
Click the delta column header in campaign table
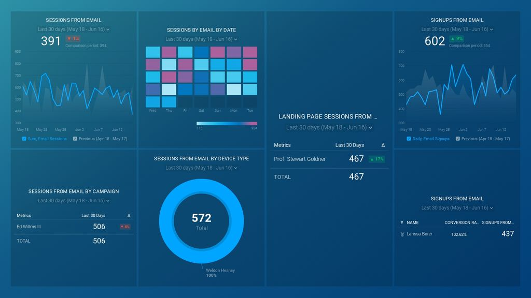[x=129, y=216]
